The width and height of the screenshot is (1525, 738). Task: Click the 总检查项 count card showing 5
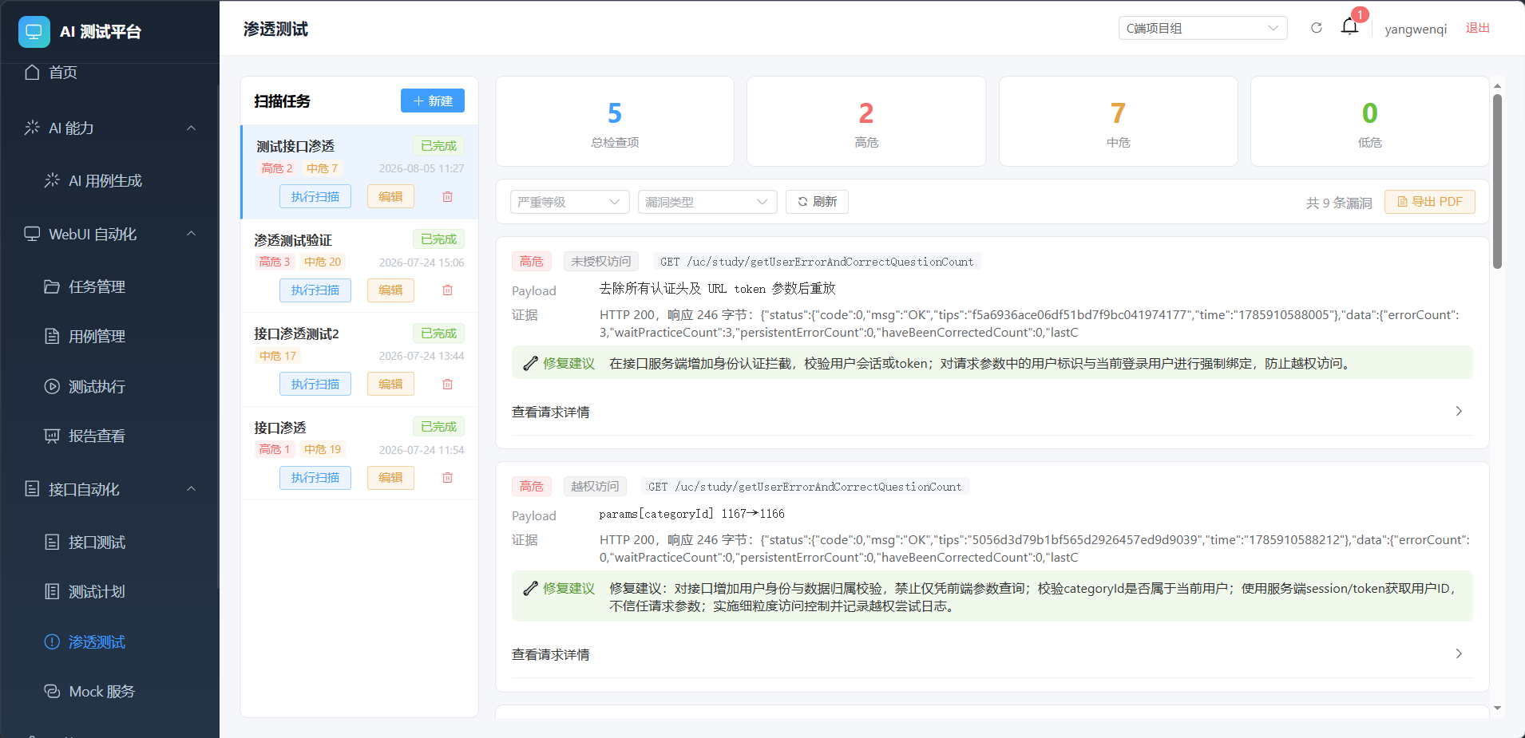[x=615, y=121]
